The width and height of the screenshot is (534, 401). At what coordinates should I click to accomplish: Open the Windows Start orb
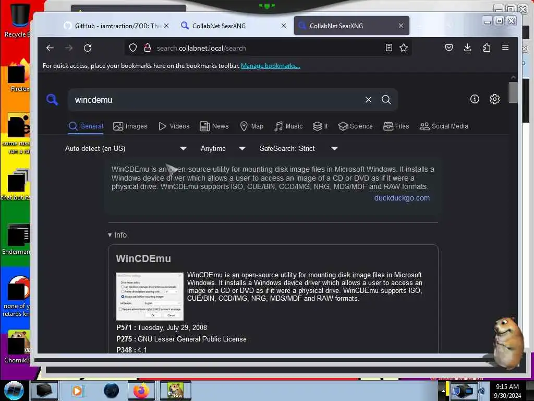(x=13, y=391)
